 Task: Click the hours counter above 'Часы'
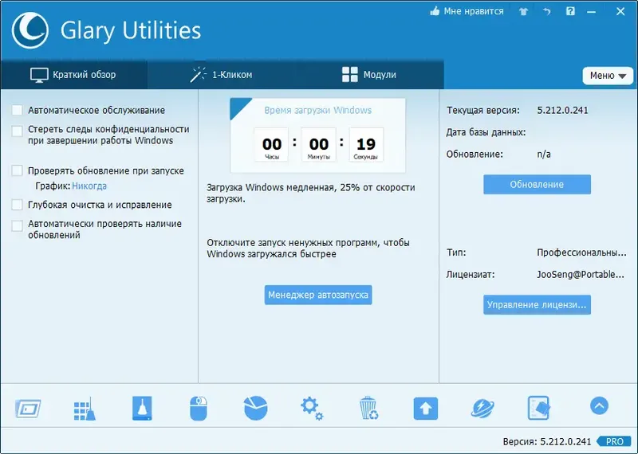pos(271,144)
